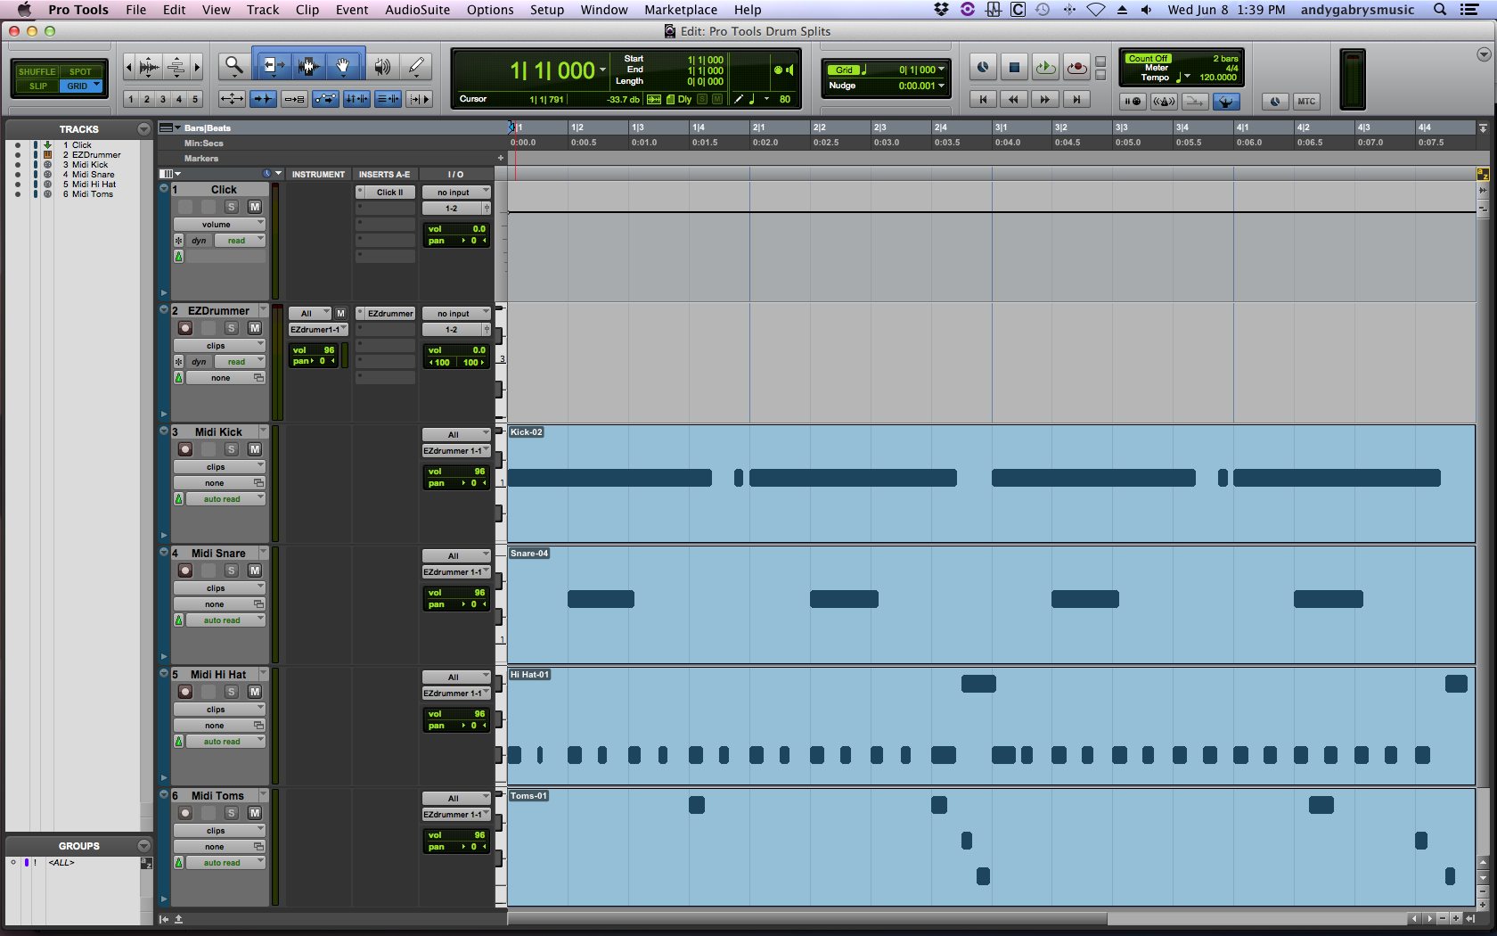Select zoom preset 3

pyautogui.click(x=163, y=99)
